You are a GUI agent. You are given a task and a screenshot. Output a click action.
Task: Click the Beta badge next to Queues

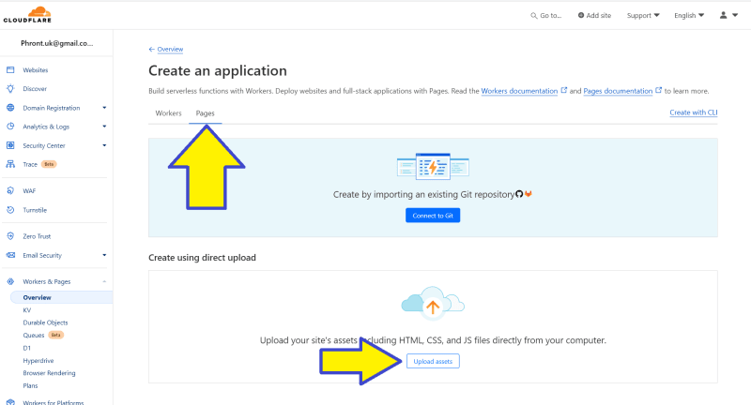(x=56, y=335)
